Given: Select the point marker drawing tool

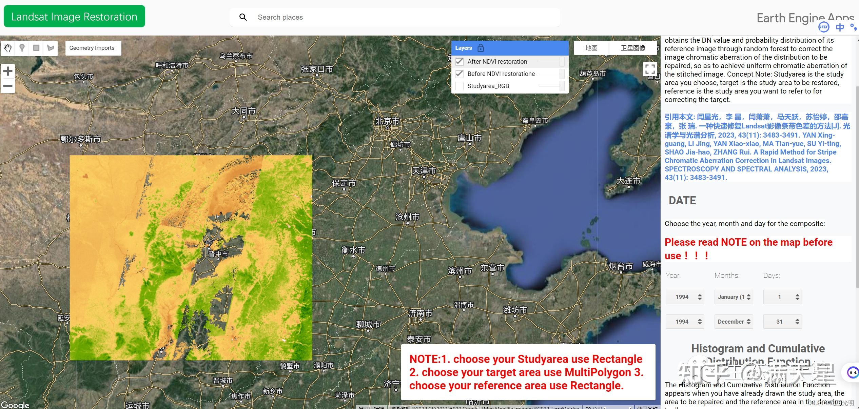Looking at the screenshot, I should point(22,48).
